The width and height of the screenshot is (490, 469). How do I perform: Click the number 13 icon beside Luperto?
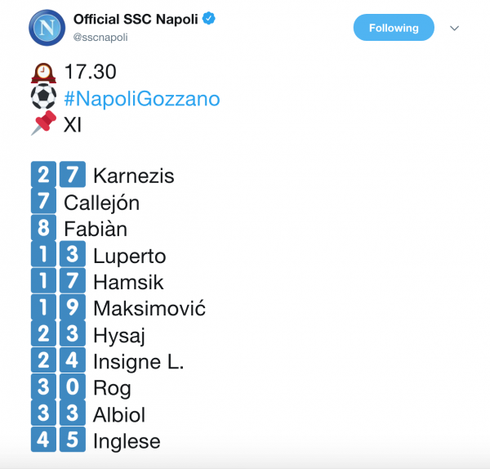(58, 256)
